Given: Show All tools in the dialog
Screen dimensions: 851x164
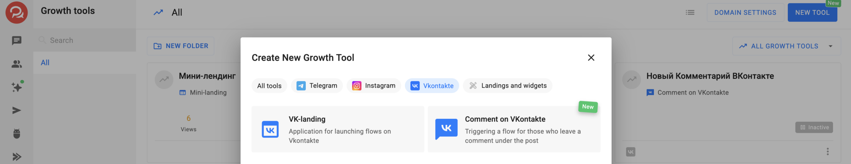Looking at the screenshot, I should 269,86.
